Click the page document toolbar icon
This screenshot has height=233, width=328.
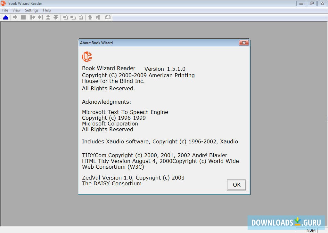(81, 18)
